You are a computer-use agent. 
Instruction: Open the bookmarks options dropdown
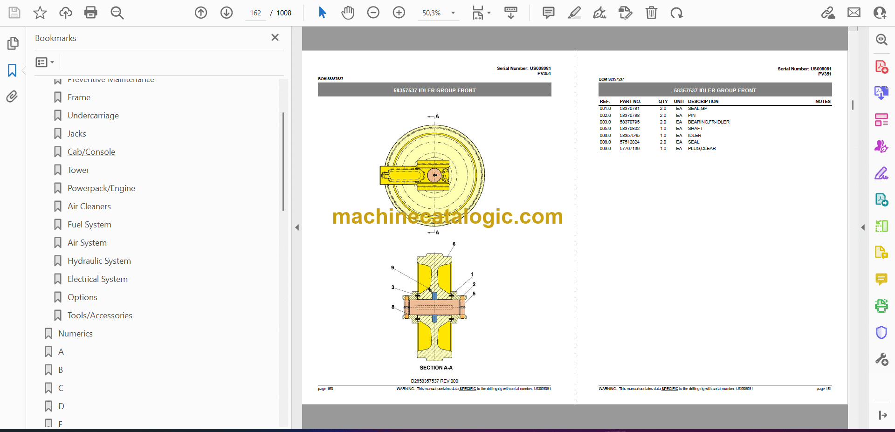pos(45,62)
